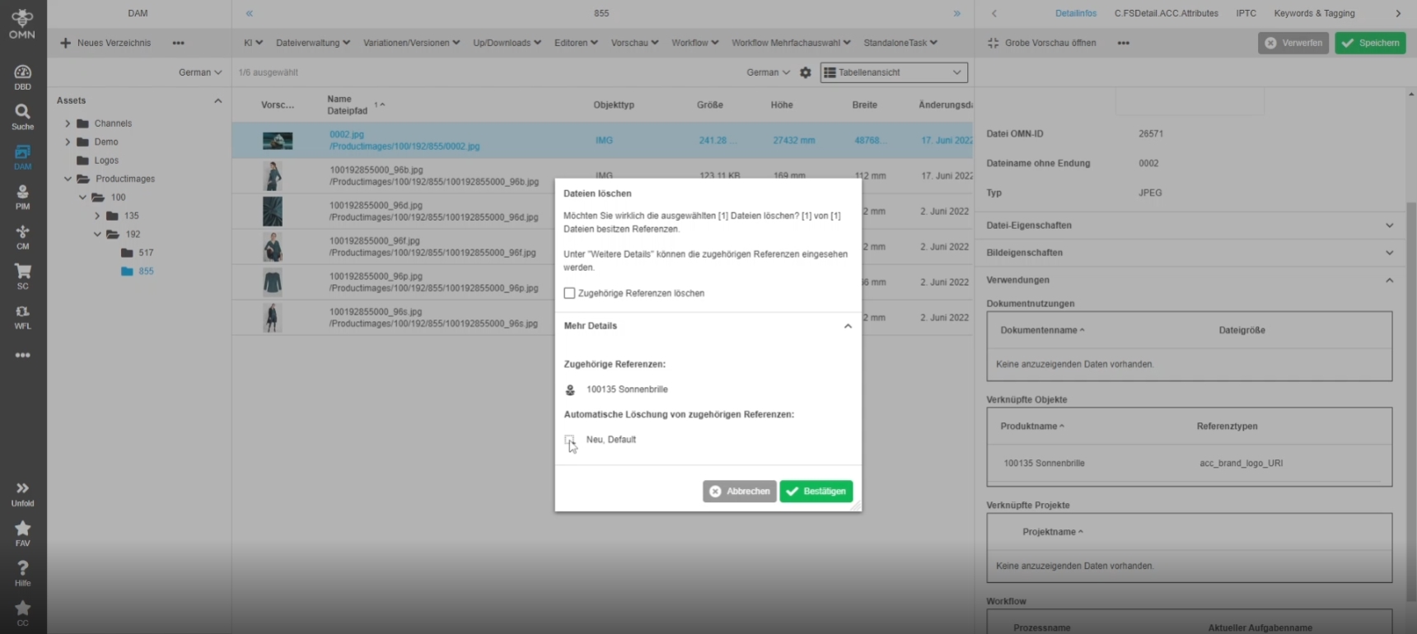Check the Neu, Default checkbox
Image resolution: width=1417 pixels, height=634 pixels.
click(x=569, y=440)
